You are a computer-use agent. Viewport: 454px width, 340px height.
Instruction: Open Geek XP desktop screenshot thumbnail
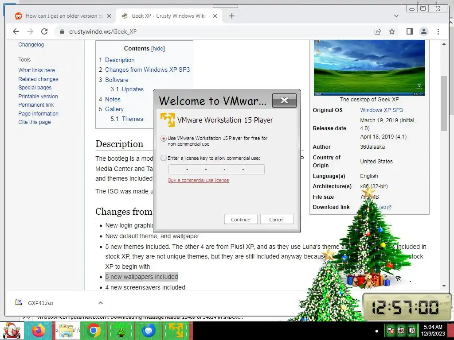[x=369, y=68]
